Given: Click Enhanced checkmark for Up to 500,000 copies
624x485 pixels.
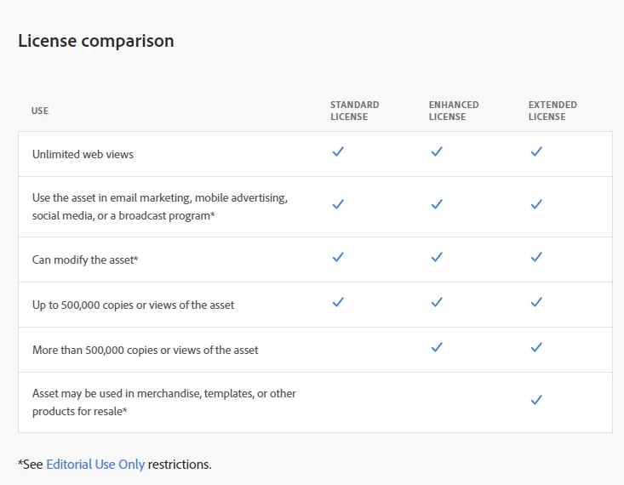Looking at the screenshot, I should 437,302.
